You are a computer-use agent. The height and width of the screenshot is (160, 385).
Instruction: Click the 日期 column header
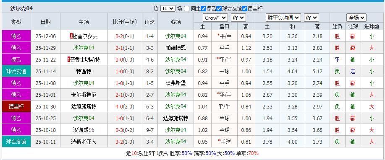(45, 22)
